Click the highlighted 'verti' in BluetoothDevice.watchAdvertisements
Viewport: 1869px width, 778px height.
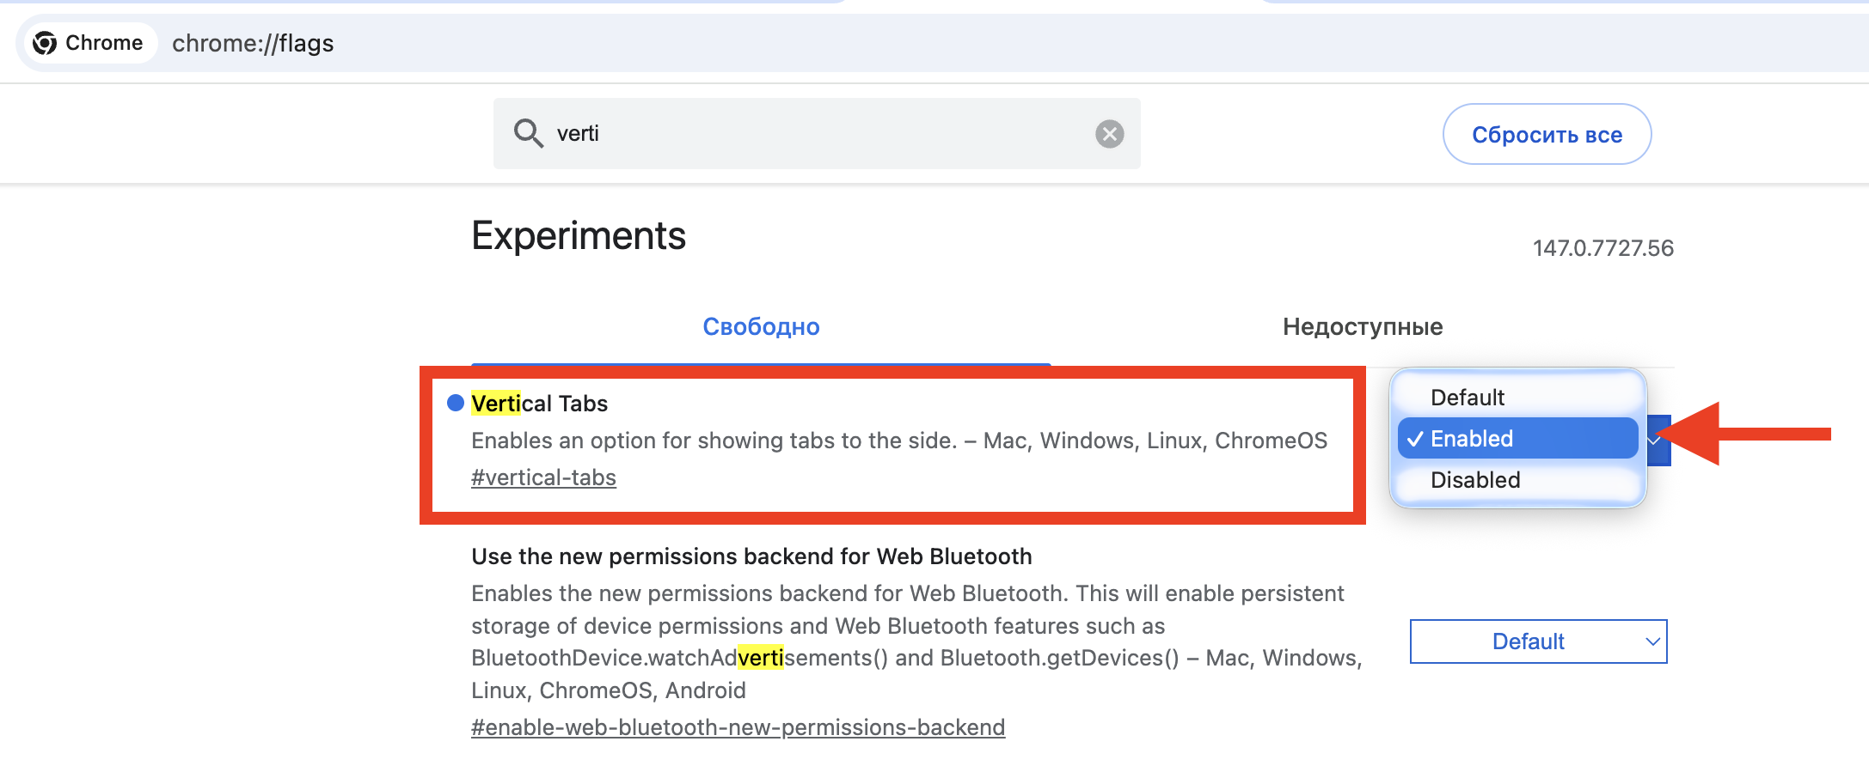pyautogui.click(x=762, y=657)
